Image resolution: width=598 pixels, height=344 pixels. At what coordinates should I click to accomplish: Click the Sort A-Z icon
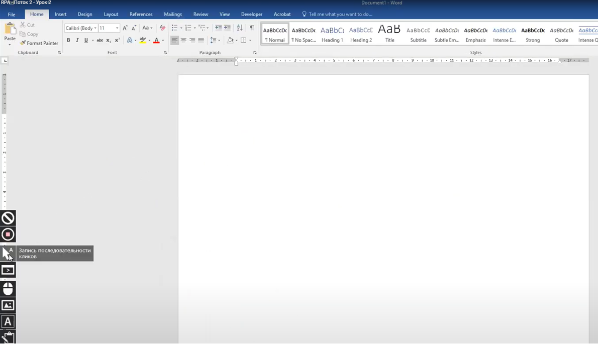tap(240, 28)
